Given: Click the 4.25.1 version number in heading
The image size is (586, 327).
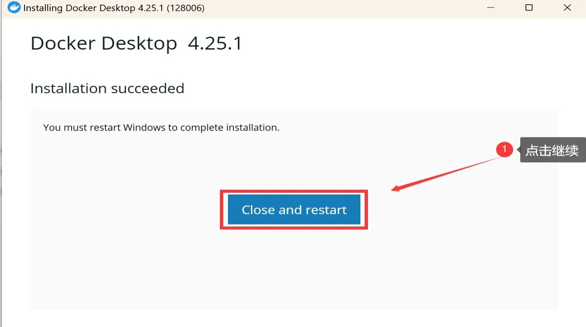Looking at the screenshot, I should pos(215,43).
